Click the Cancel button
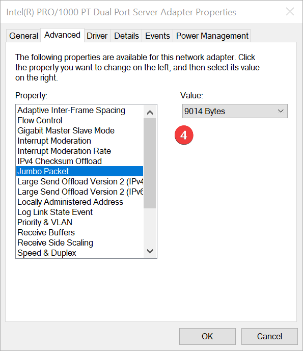This screenshot has height=351, width=303. pyautogui.click(x=269, y=336)
